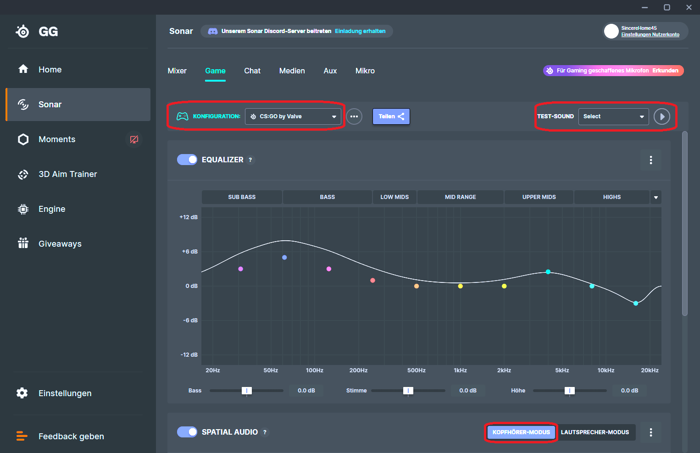Open the Spatial Audio three-dot menu

pyautogui.click(x=651, y=432)
